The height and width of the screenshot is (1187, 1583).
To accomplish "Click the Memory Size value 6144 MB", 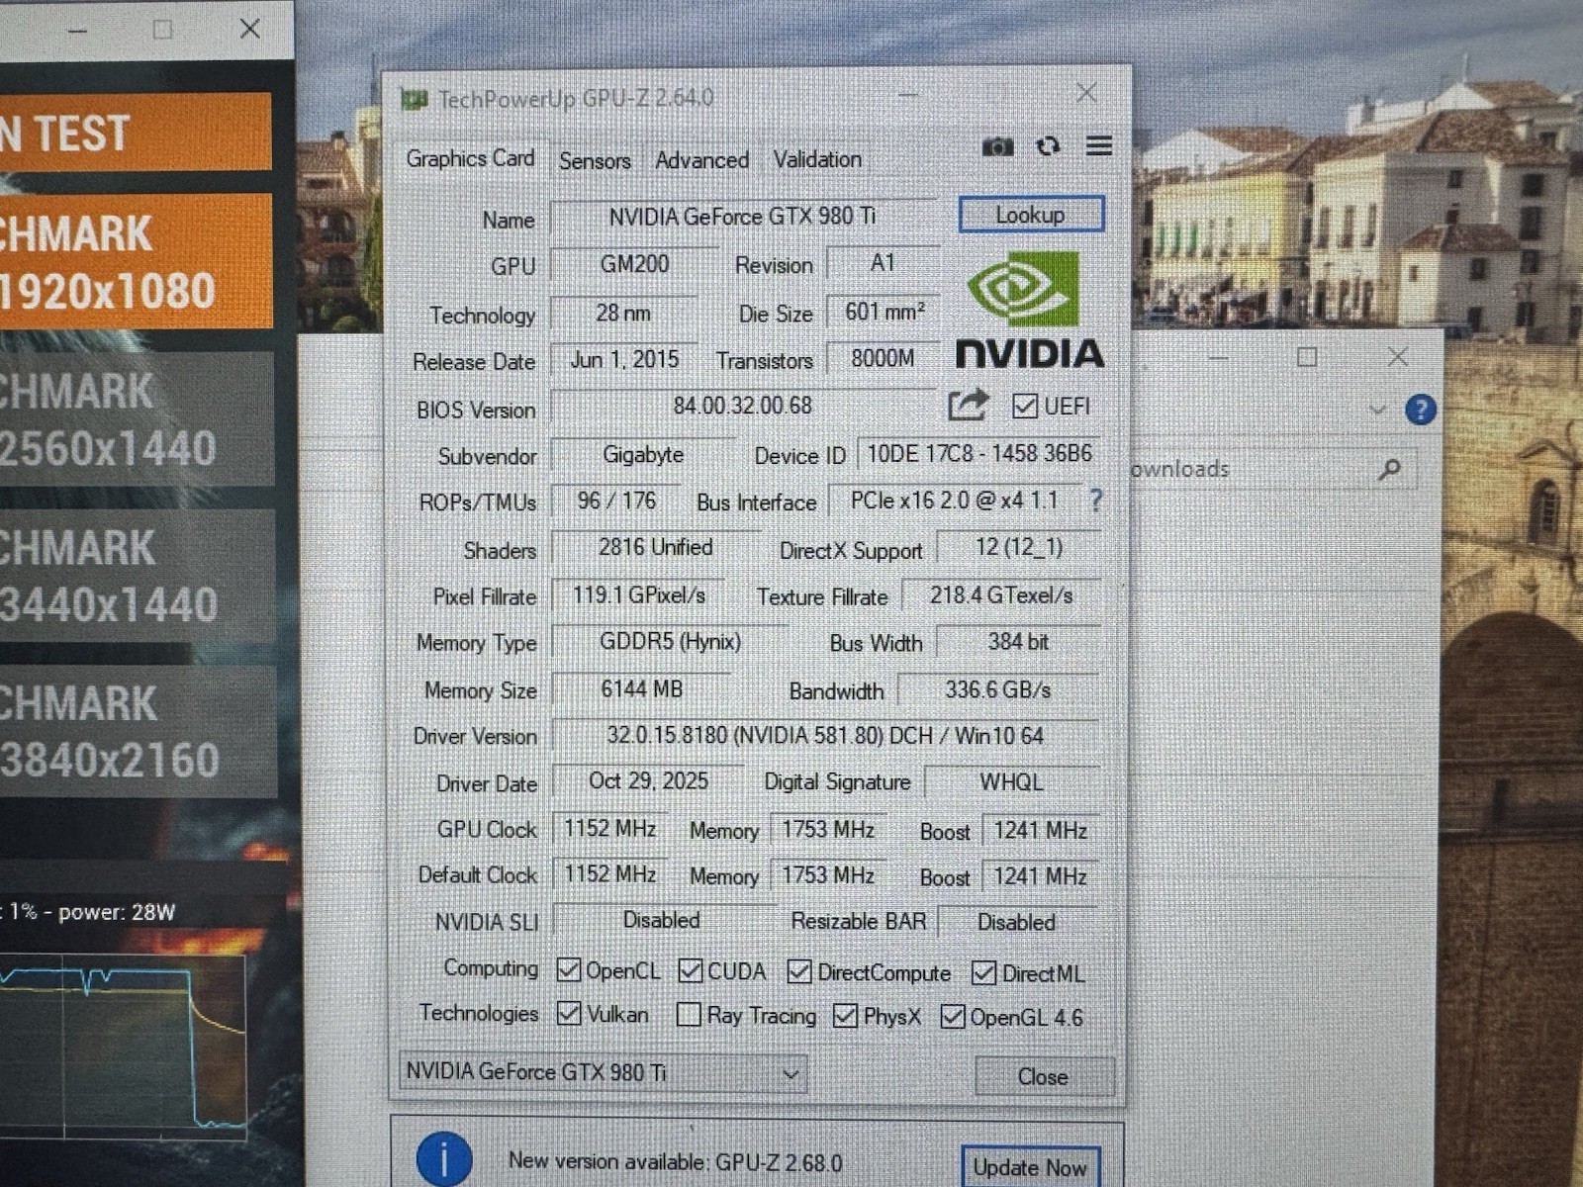I will tap(641, 688).
